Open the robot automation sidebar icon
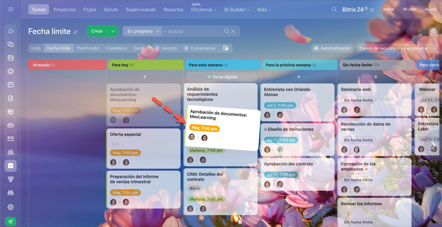The height and width of the screenshot is (227, 442). [11, 192]
